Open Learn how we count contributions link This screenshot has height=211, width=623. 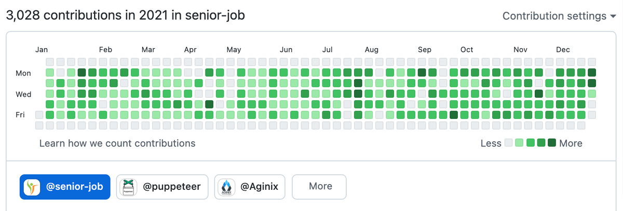coord(117,143)
